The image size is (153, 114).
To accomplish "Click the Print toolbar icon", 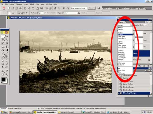I will pyautogui.click(x=46, y=8).
